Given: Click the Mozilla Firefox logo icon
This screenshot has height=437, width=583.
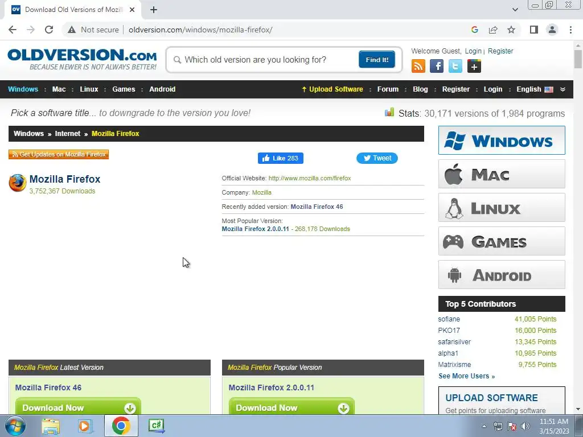Looking at the screenshot, I should pos(18,183).
